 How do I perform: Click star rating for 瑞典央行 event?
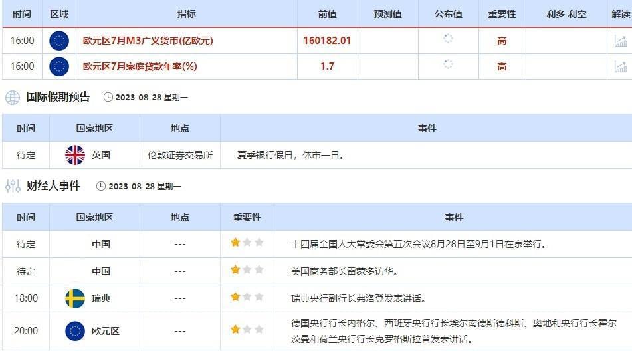pyautogui.click(x=247, y=297)
